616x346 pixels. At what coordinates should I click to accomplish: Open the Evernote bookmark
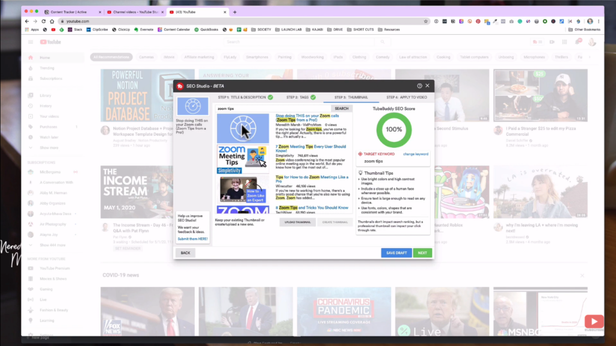click(144, 29)
